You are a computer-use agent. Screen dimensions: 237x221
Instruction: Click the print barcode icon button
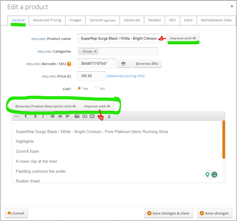click(124, 64)
